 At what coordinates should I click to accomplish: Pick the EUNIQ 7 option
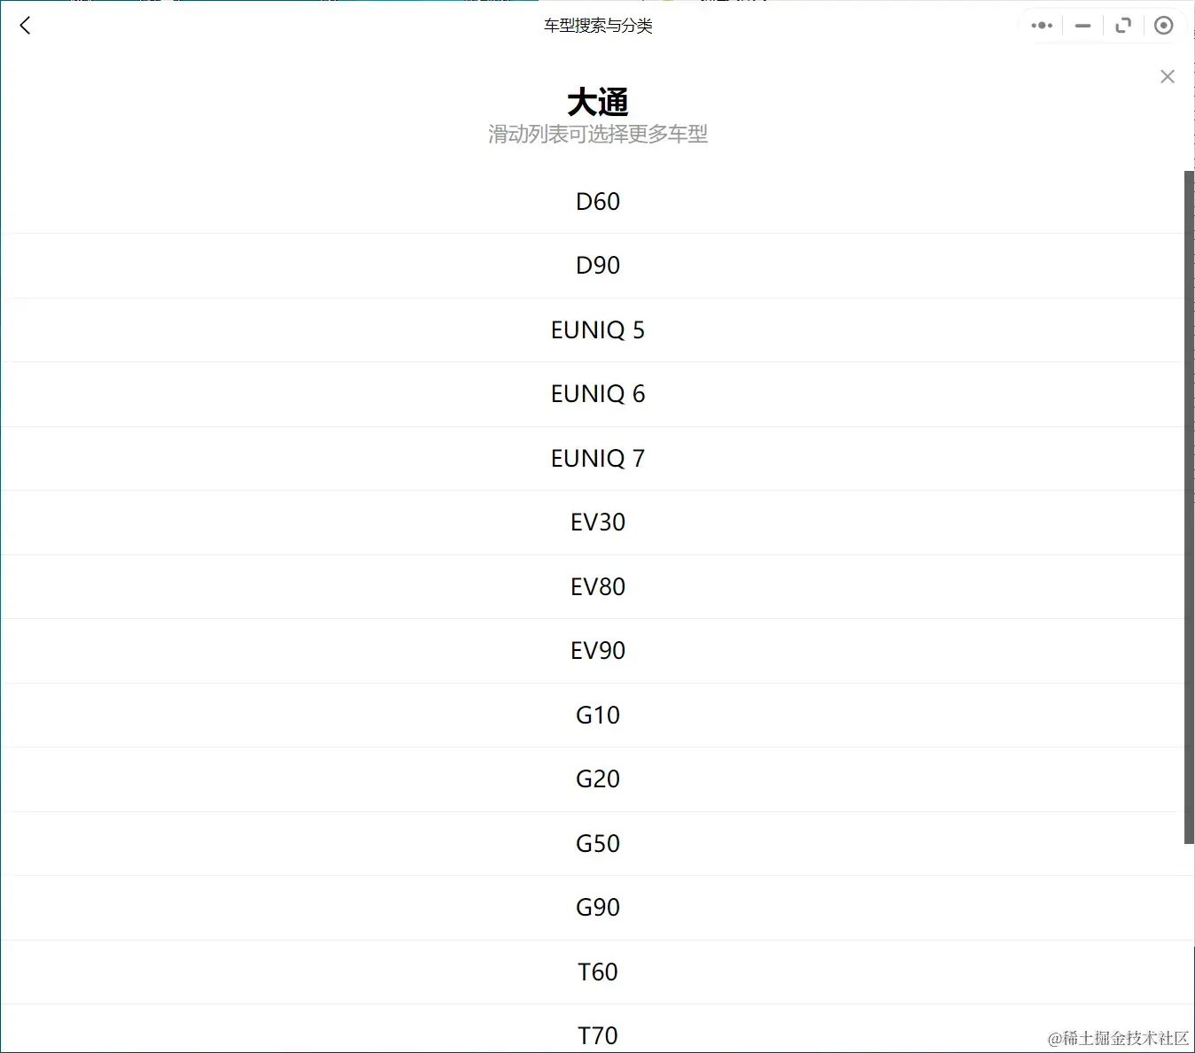coord(598,458)
